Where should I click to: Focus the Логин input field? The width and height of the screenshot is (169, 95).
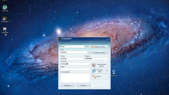click(72, 59)
